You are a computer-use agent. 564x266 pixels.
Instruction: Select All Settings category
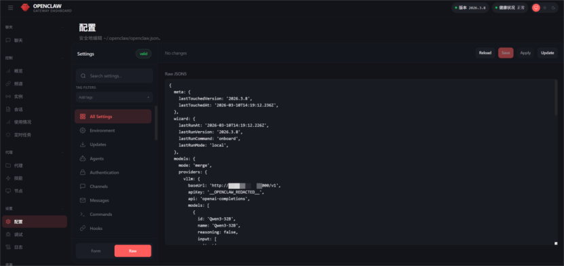(113, 117)
